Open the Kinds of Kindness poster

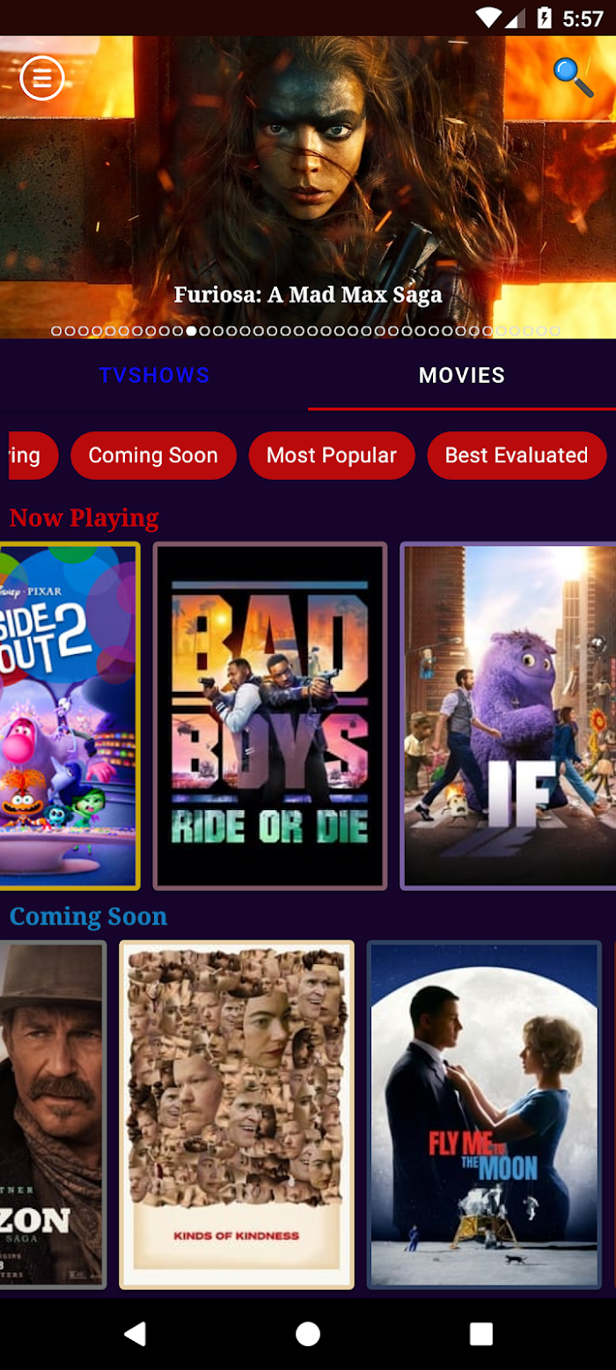pyautogui.click(x=237, y=1115)
